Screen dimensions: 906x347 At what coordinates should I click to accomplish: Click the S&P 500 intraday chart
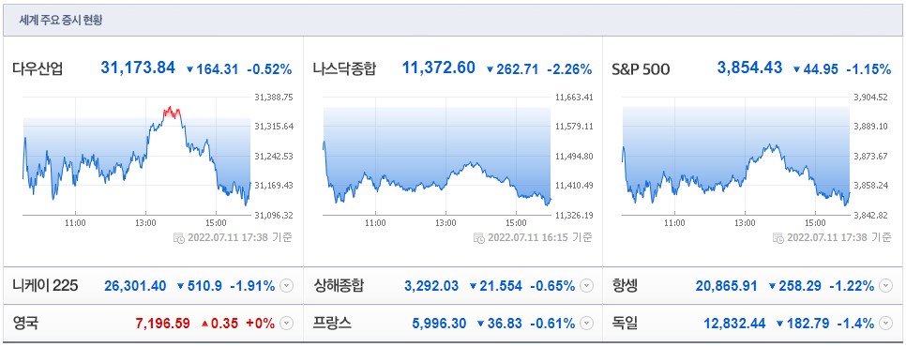pyautogui.click(x=736, y=156)
